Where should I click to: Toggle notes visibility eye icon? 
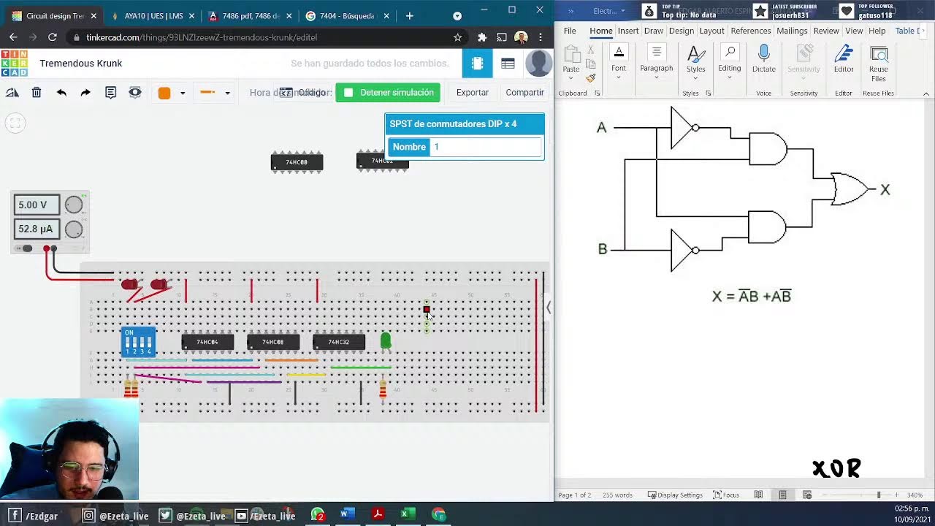point(135,93)
